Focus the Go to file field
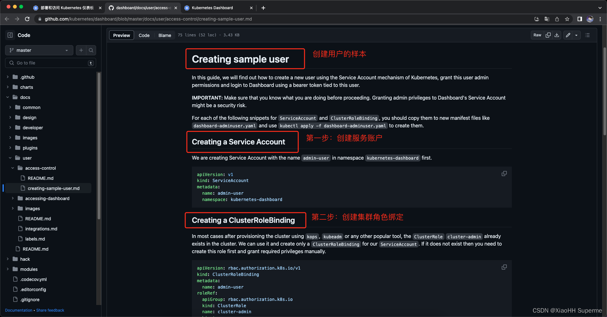This screenshot has width=607, height=317. pyautogui.click(x=51, y=63)
